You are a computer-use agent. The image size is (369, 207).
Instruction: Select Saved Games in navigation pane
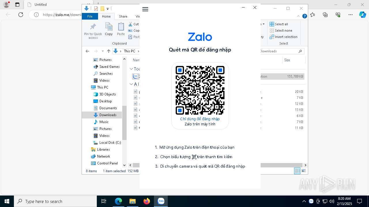[109, 67]
